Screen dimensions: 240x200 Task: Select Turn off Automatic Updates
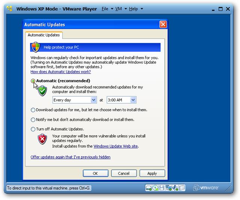click(33, 129)
